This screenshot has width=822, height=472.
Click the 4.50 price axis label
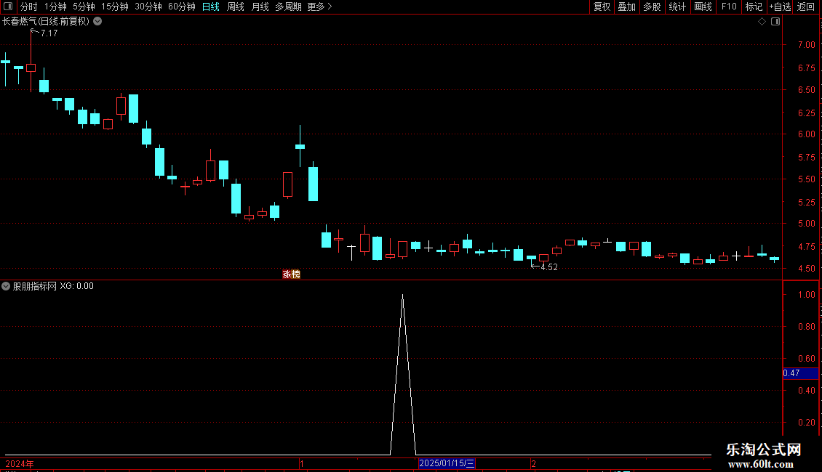[x=806, y=269]
